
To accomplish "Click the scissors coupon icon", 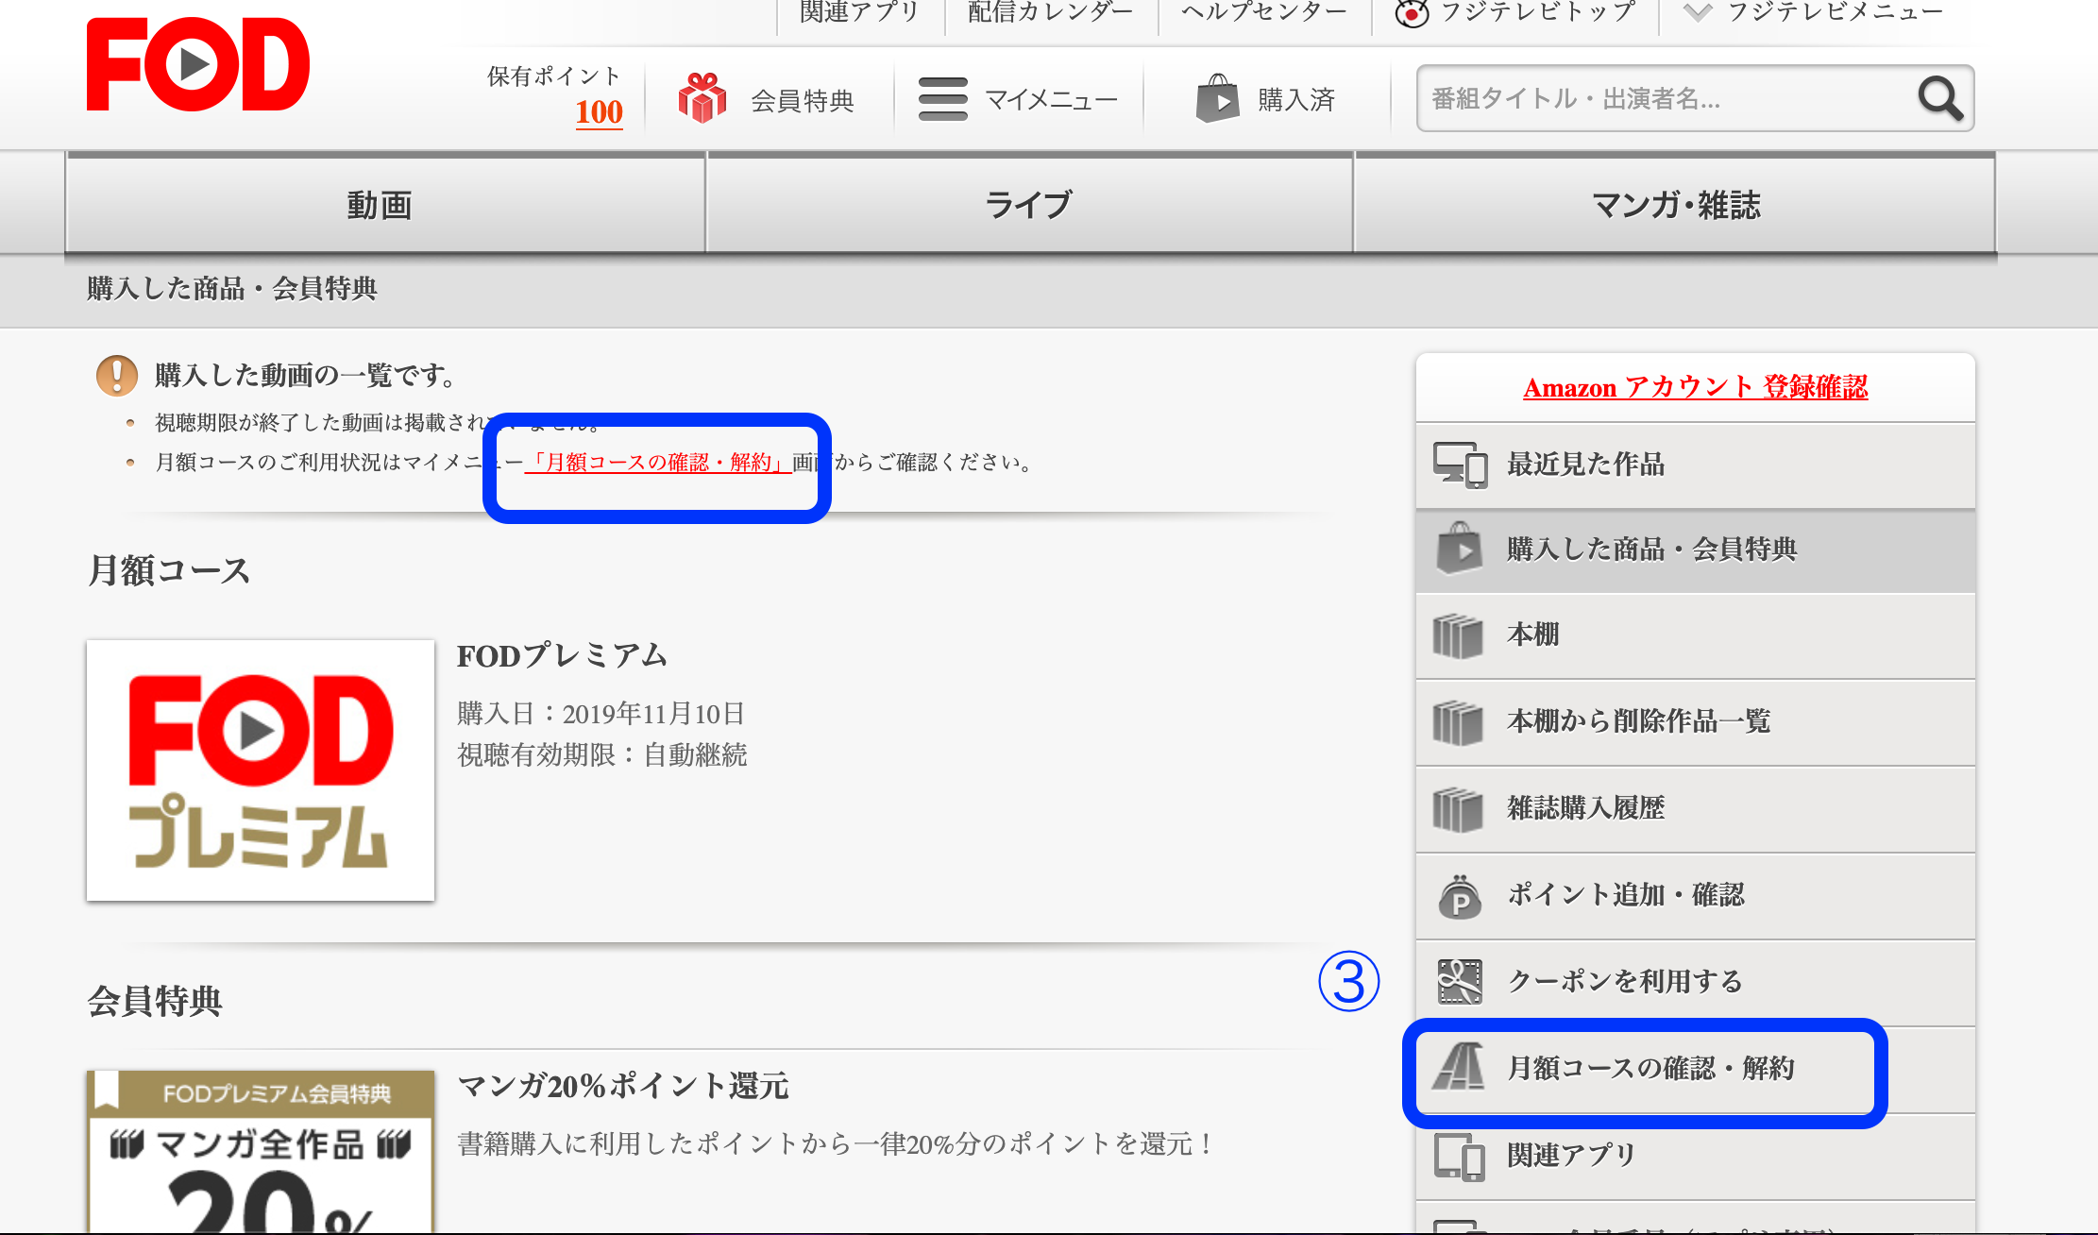I will [1460, 982].
